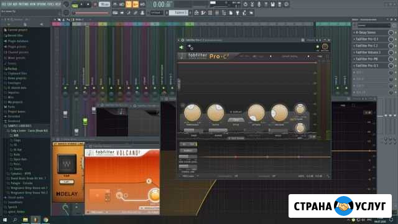This screenshot has width=398, height=224.
Task: Click Pro-C 2 Release knob
Action: tap(279, 113)
